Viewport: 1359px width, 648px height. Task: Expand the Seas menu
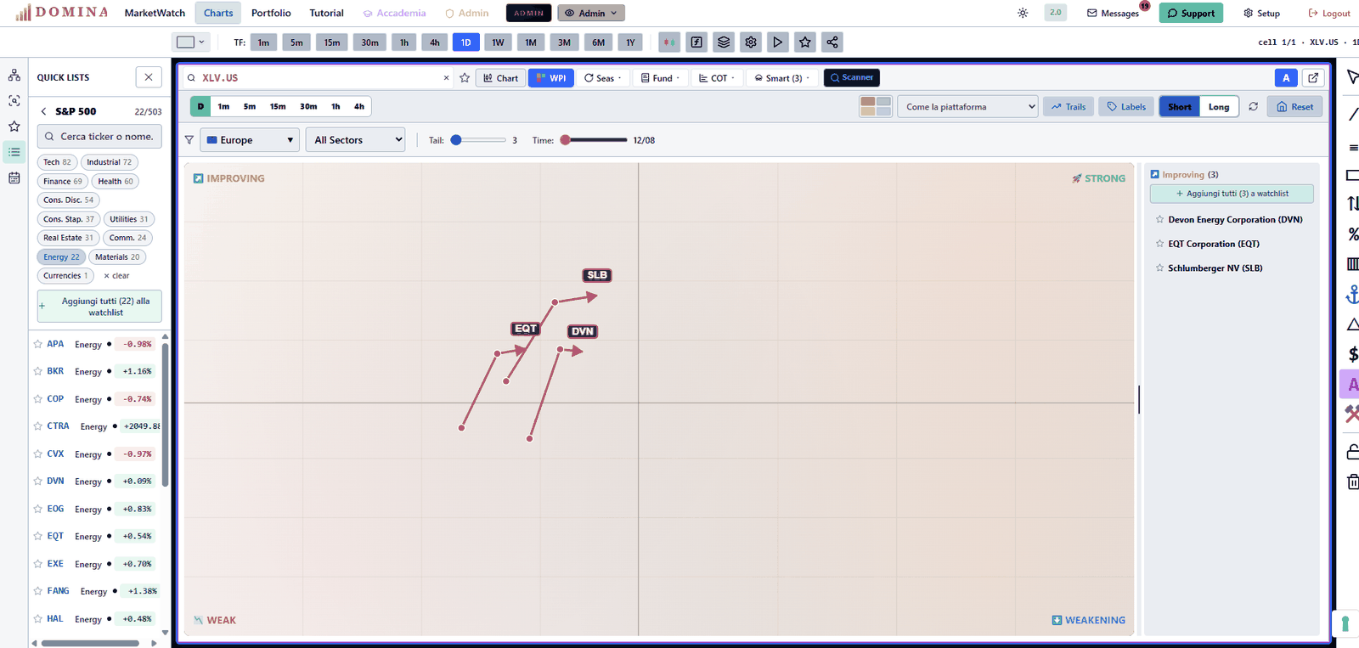(603, 77)
